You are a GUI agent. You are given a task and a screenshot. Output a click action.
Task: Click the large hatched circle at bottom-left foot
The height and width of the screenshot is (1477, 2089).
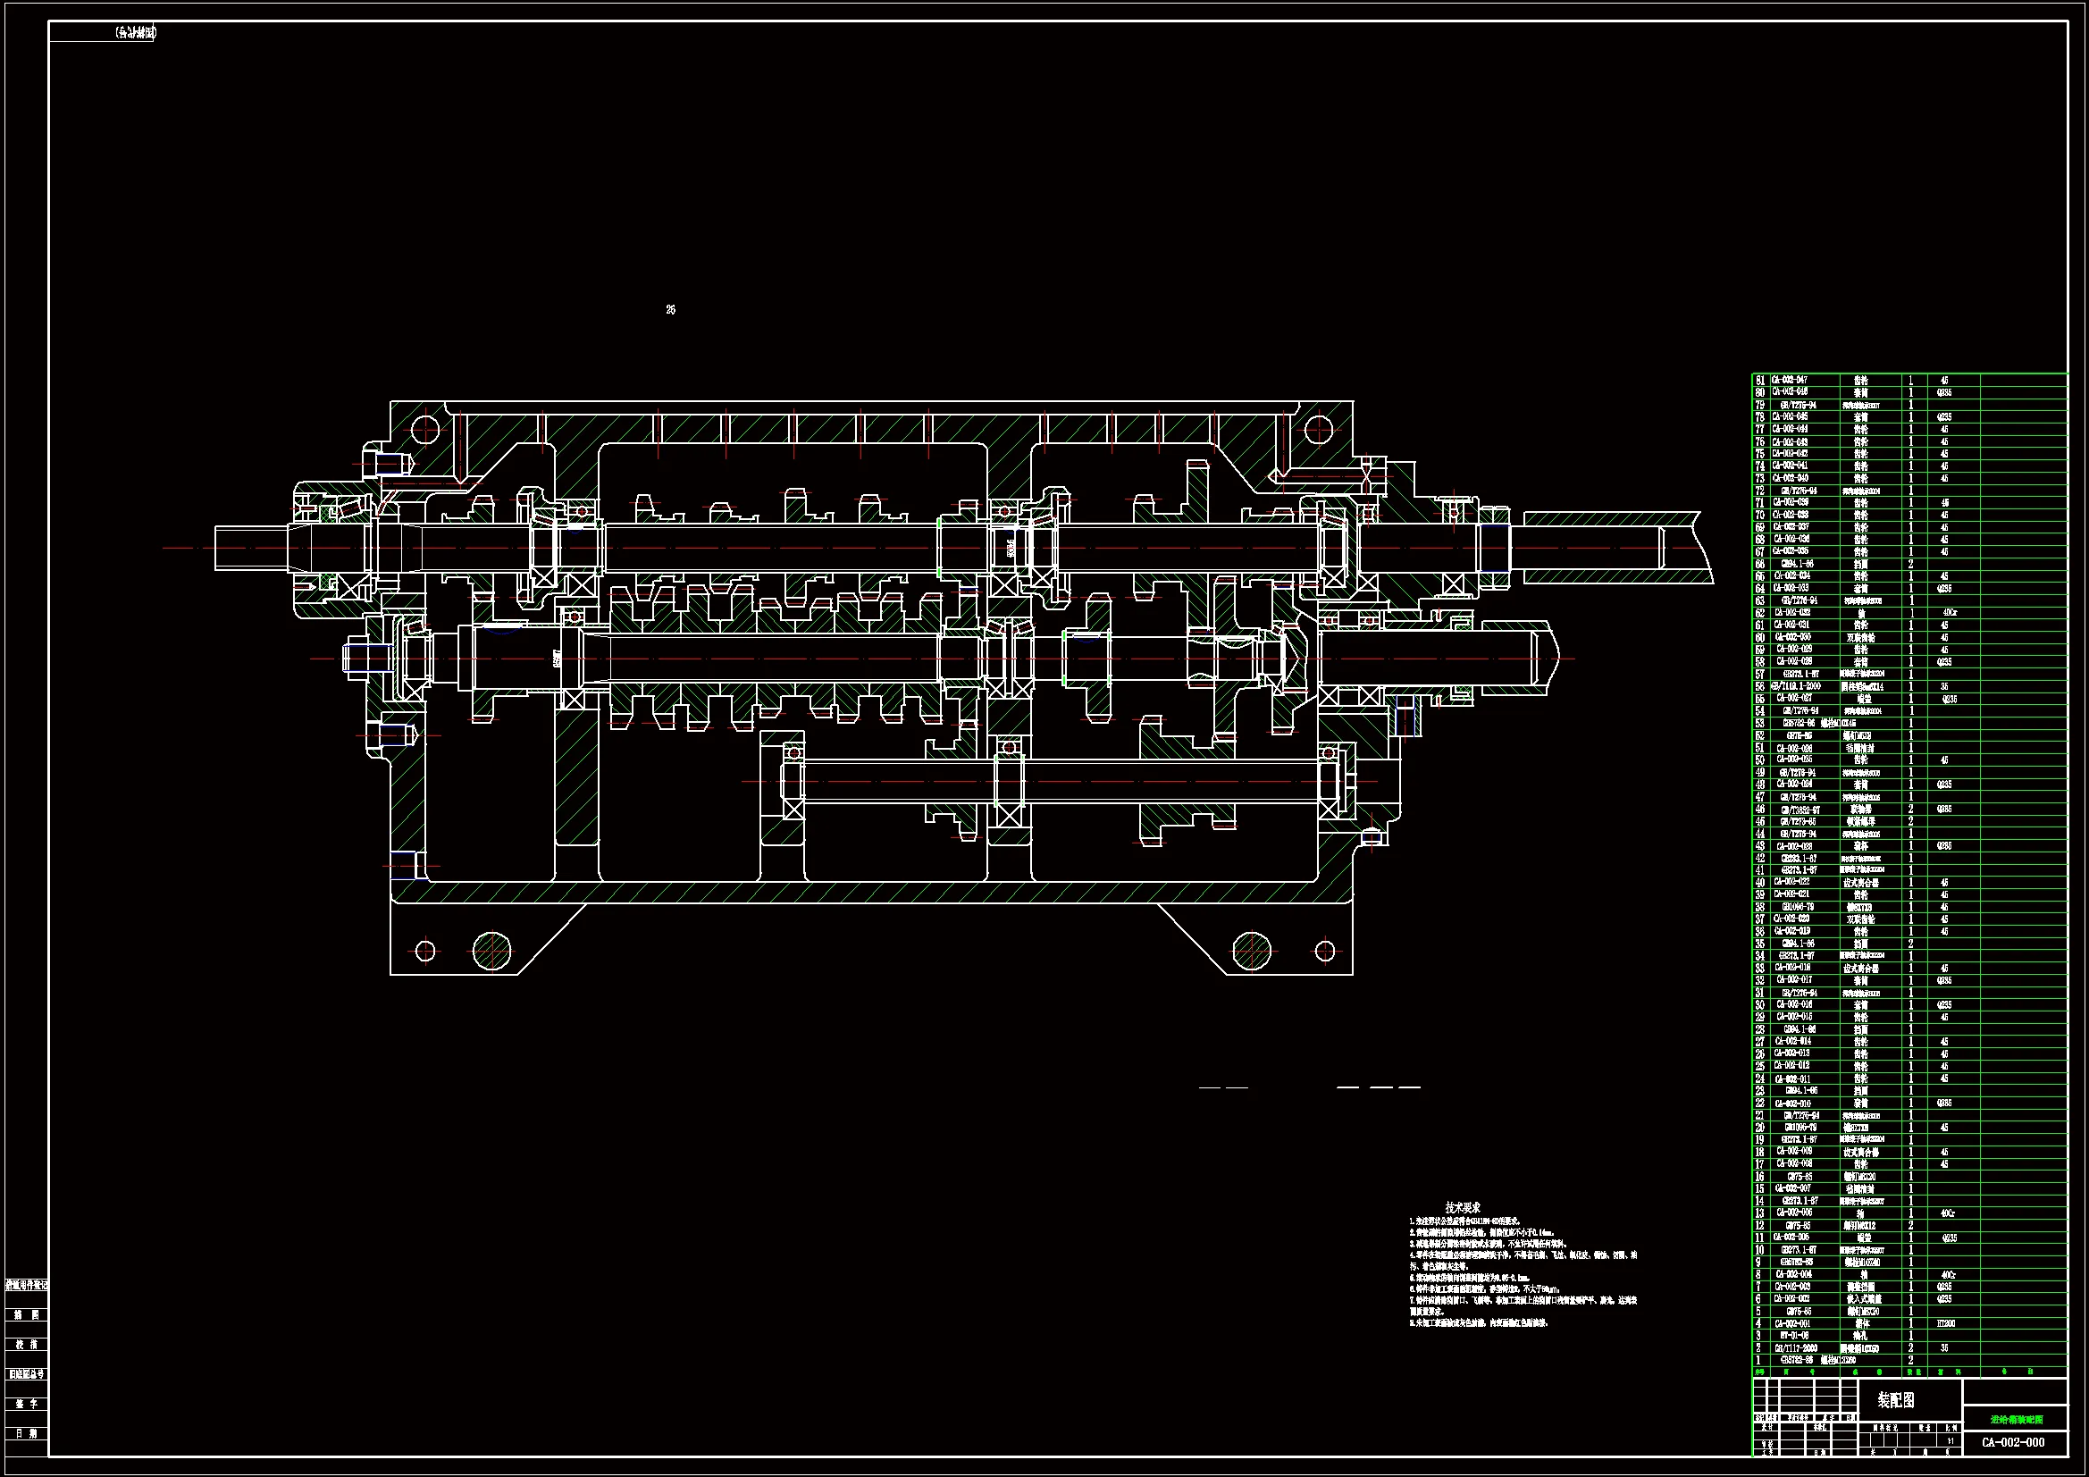pyautogui.click(x=492, y=951)
